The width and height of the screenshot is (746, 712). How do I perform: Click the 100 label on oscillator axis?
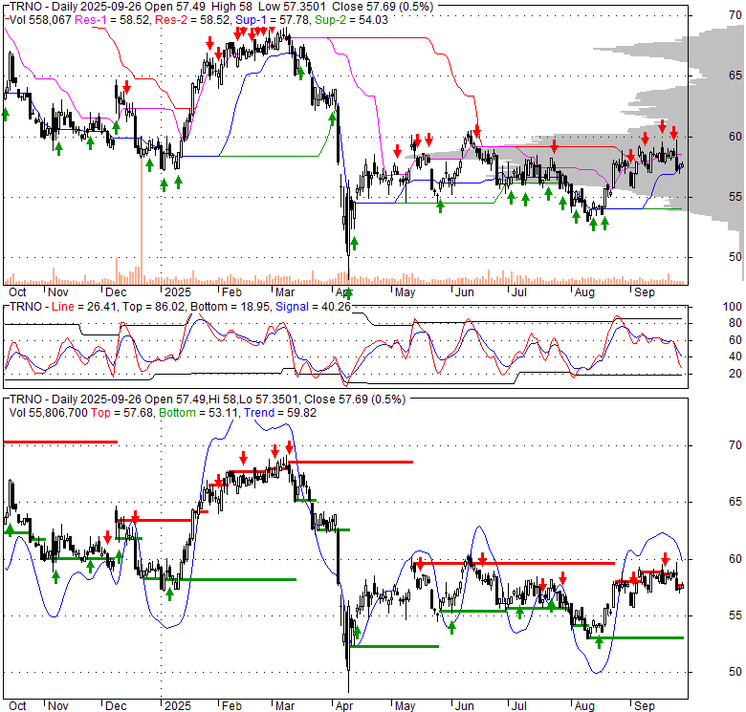(732, 307)
